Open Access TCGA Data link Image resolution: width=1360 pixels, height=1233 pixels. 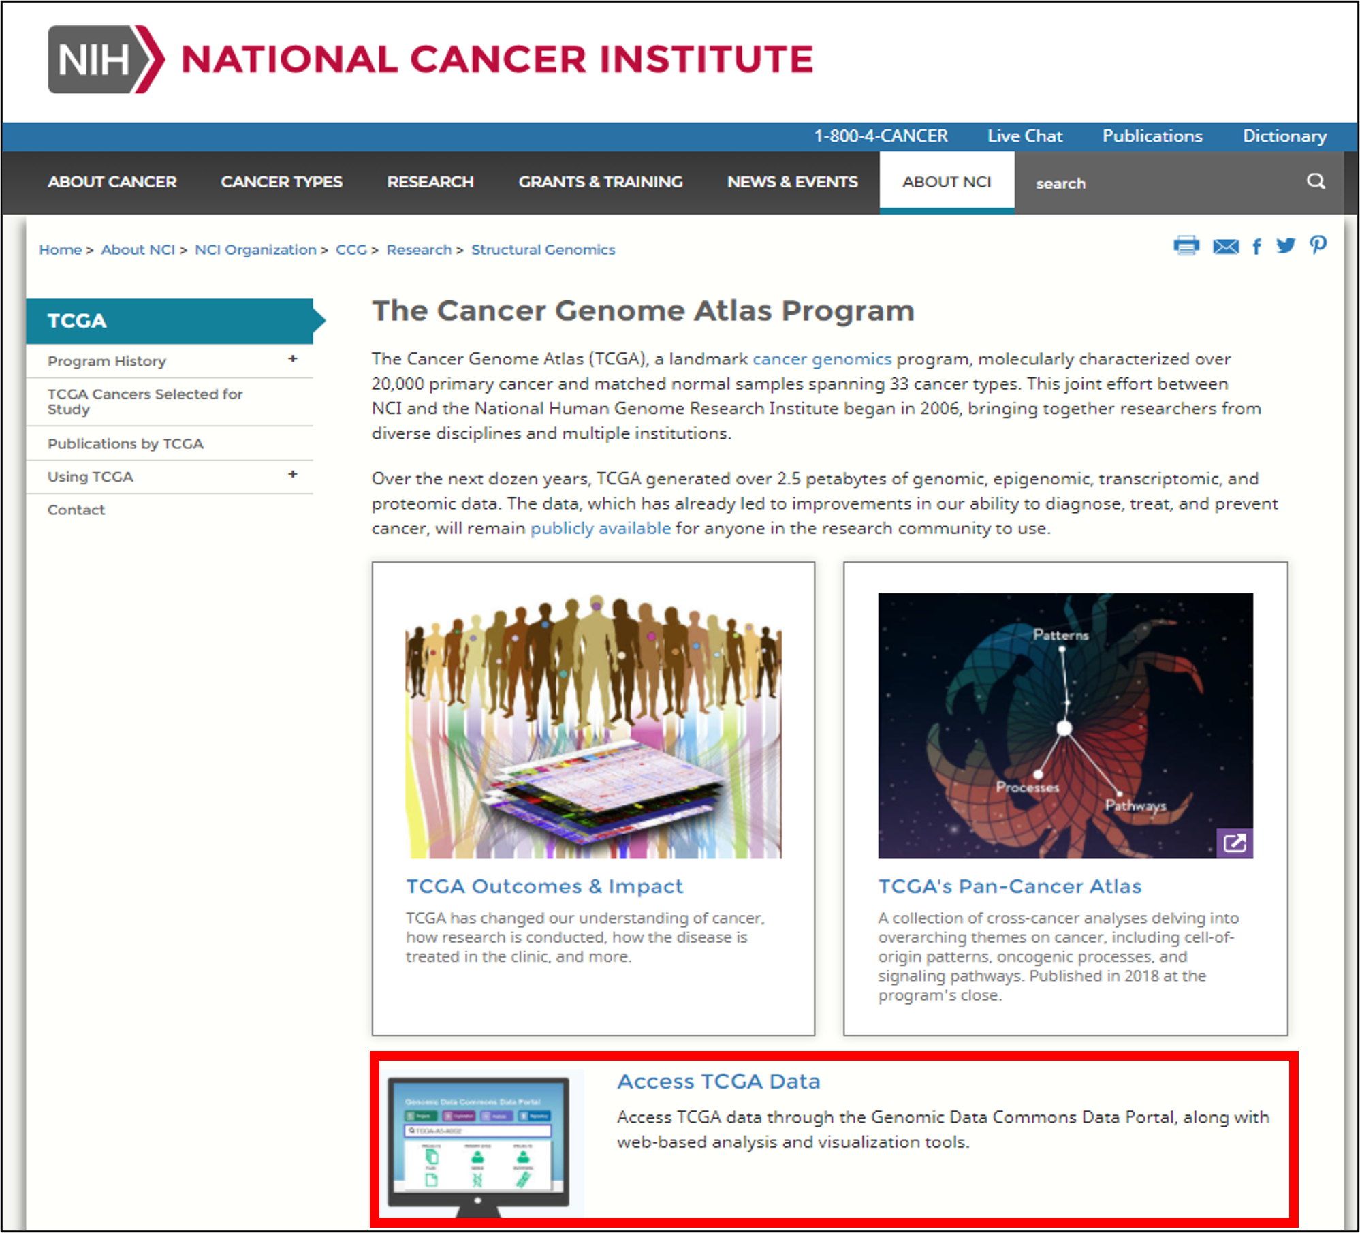point(718,1082)
